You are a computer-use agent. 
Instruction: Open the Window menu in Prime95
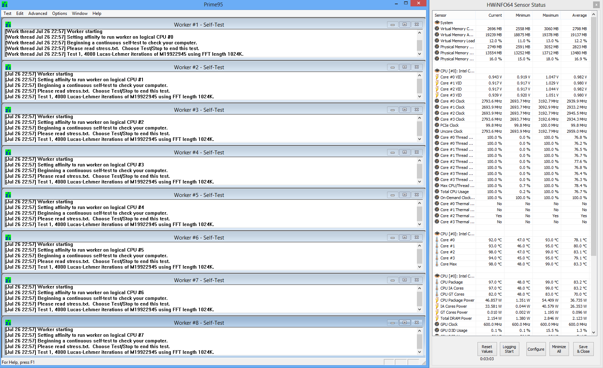click(x=80, y=13)
